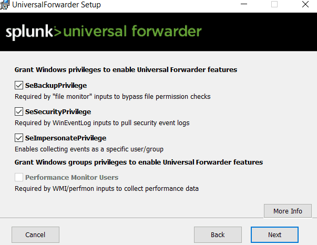Click the SeBackupPrivilege label text

56,85
